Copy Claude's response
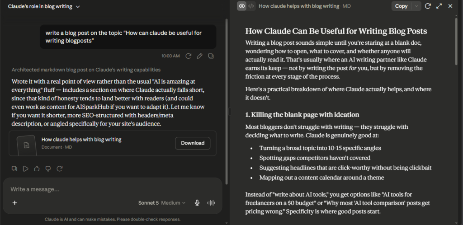This screenshot has height=225, width=463. 14,169
